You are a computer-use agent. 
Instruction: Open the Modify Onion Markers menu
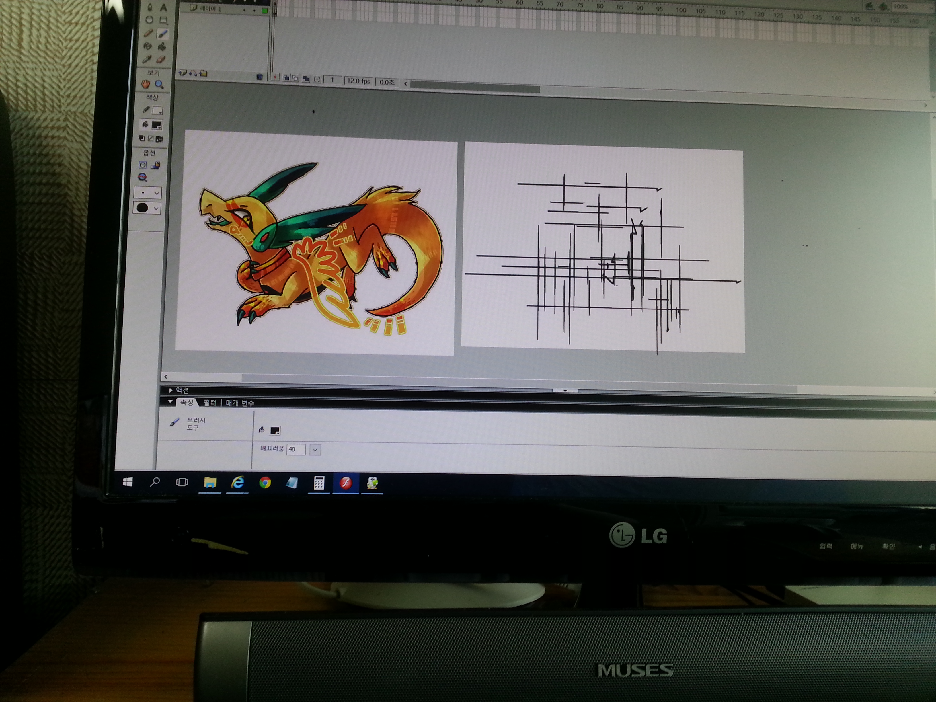(317, 79)
